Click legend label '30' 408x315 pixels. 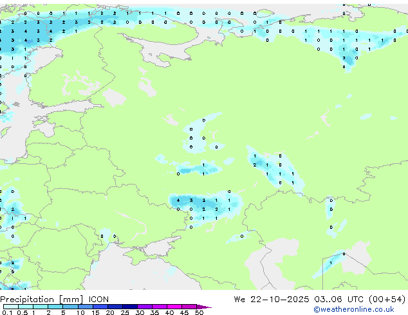(140, 312)
